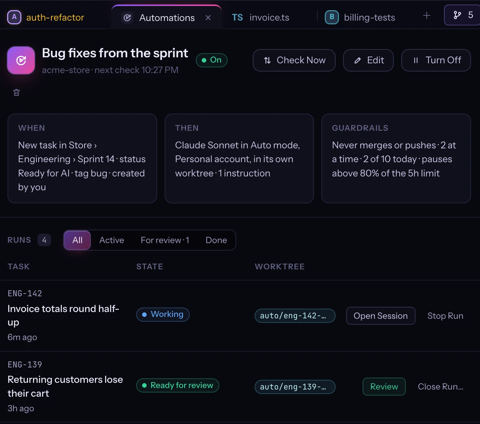
Task: Click the WORKTREE column header
Action: 280,267
